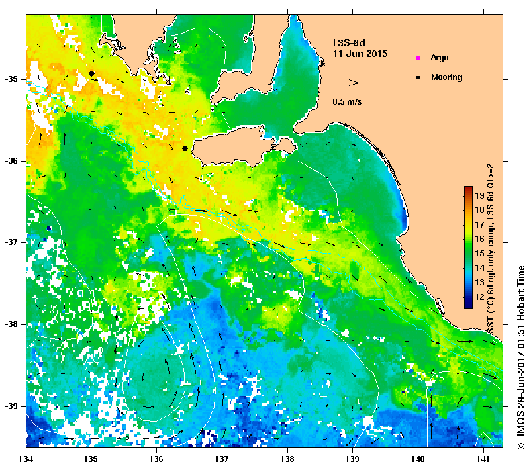
Task: Click latitude axis label '-36'
Action: point(11,161)
